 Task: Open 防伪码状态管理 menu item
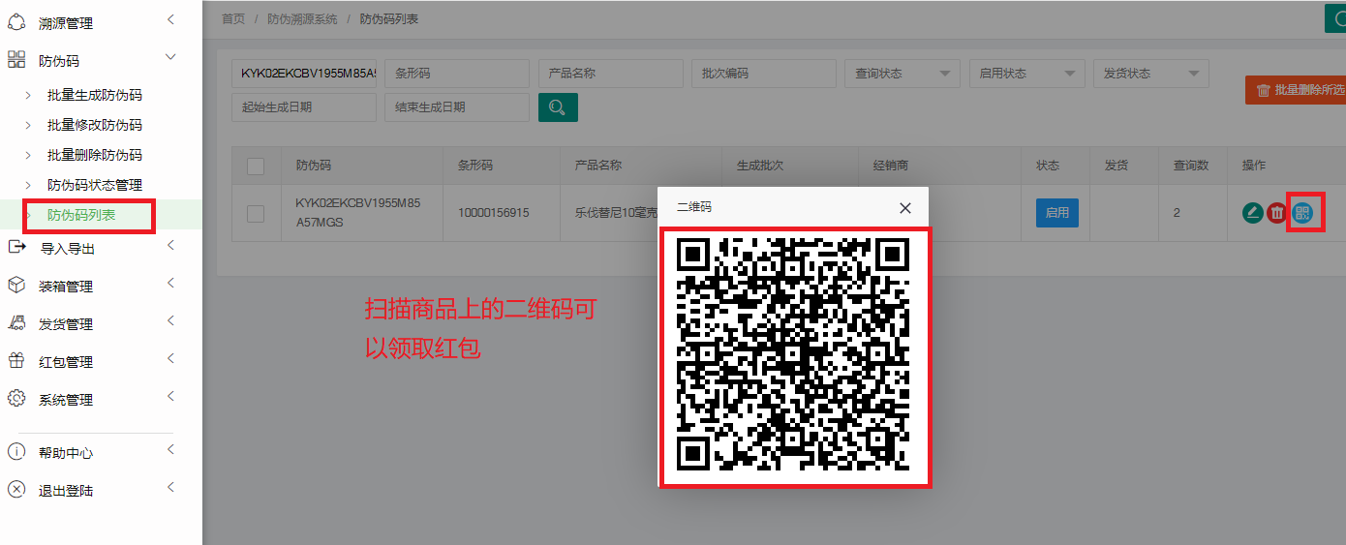click(95, 185)
